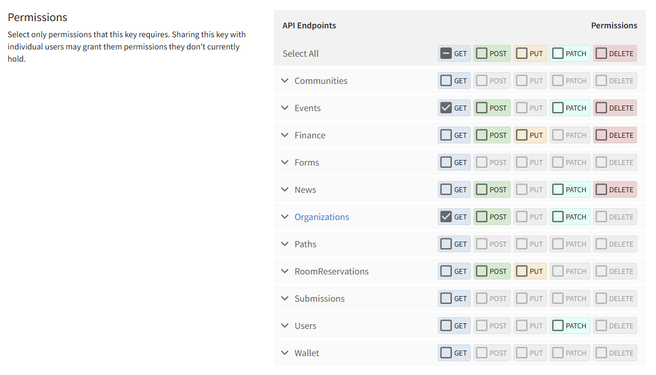Screen dimensions: 656x375
Task: Toggle the Select All GET checkbox
Action: 445,53
